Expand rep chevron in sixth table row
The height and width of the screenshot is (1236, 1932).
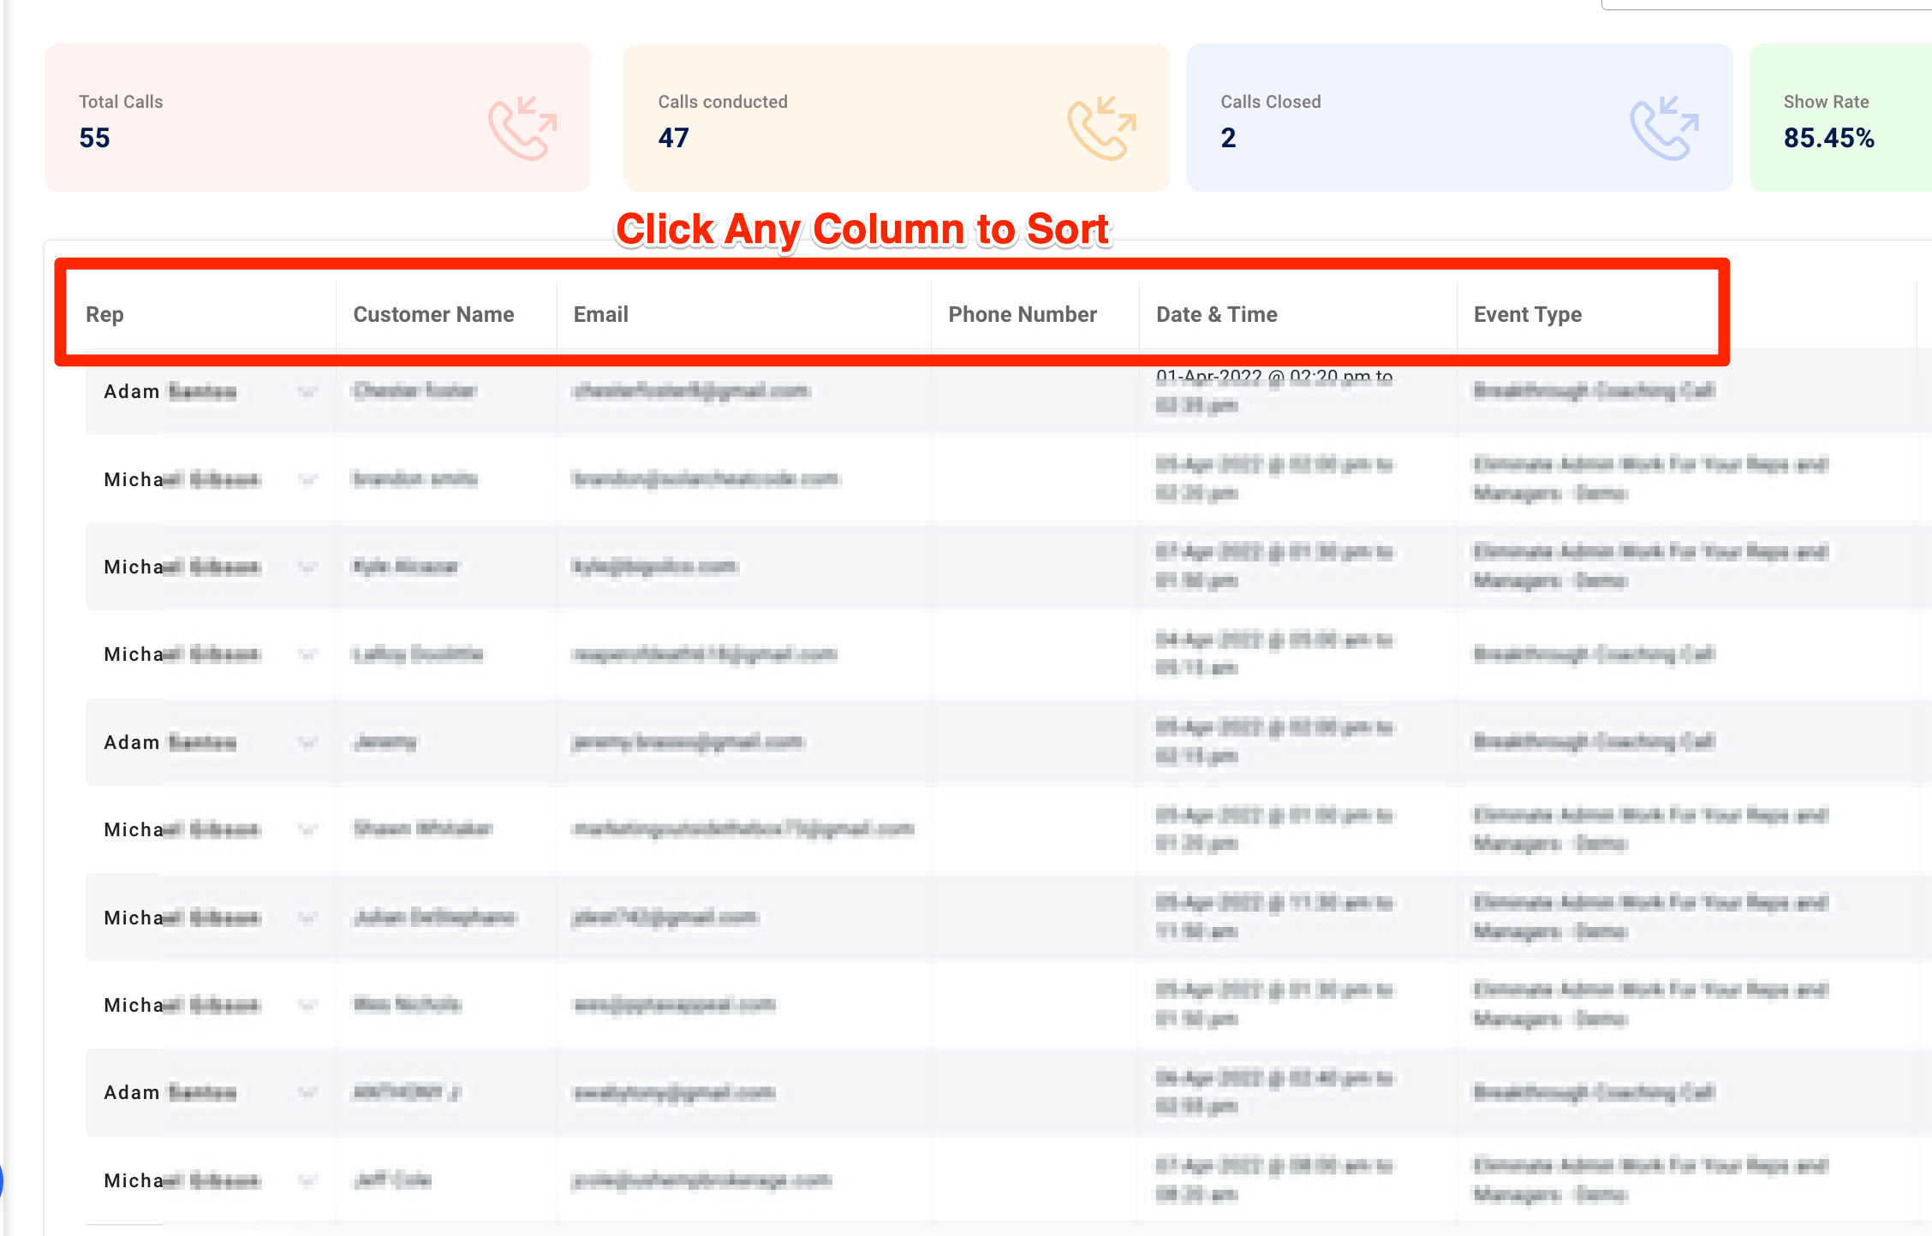point(307,829)
